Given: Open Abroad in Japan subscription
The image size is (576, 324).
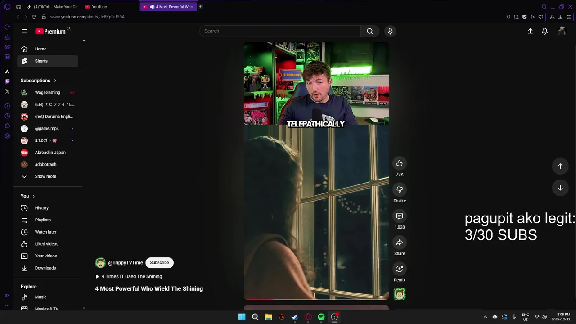Looking at the screenshot, I should [x=48, y=153].
